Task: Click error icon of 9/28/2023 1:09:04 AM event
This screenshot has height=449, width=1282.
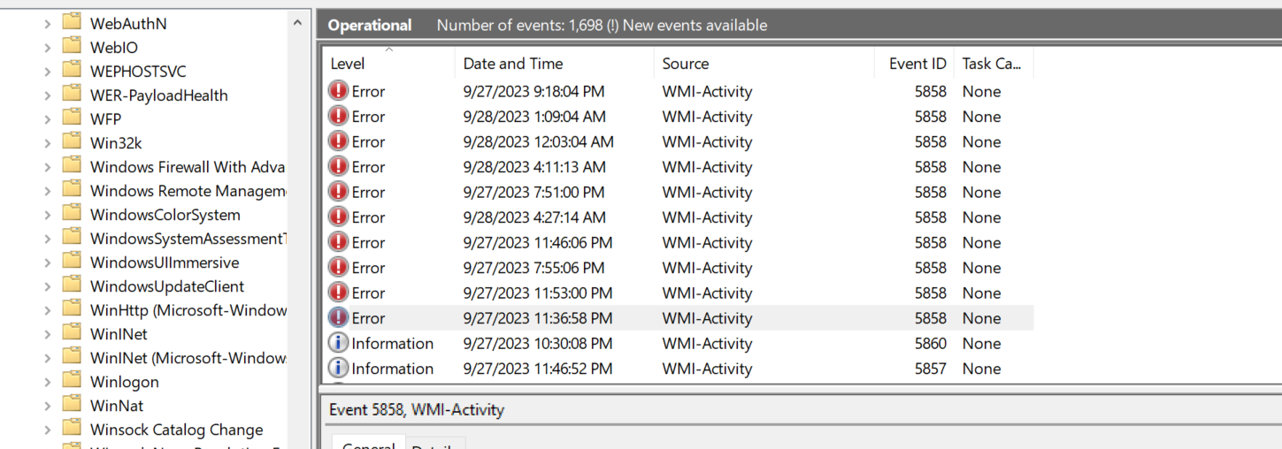Action: pos(338,116)
